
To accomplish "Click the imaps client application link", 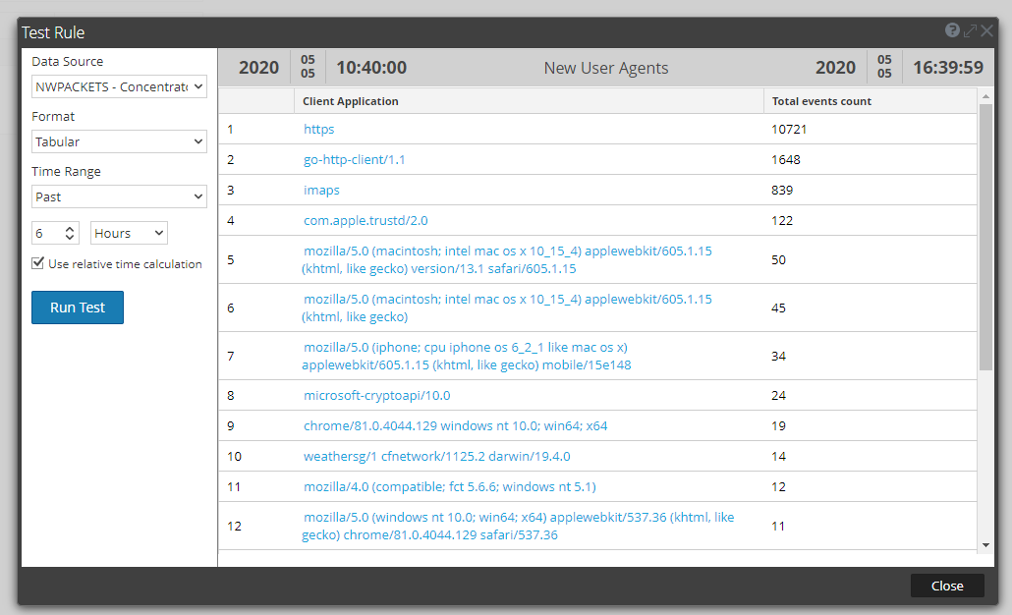I will (321, 190).
